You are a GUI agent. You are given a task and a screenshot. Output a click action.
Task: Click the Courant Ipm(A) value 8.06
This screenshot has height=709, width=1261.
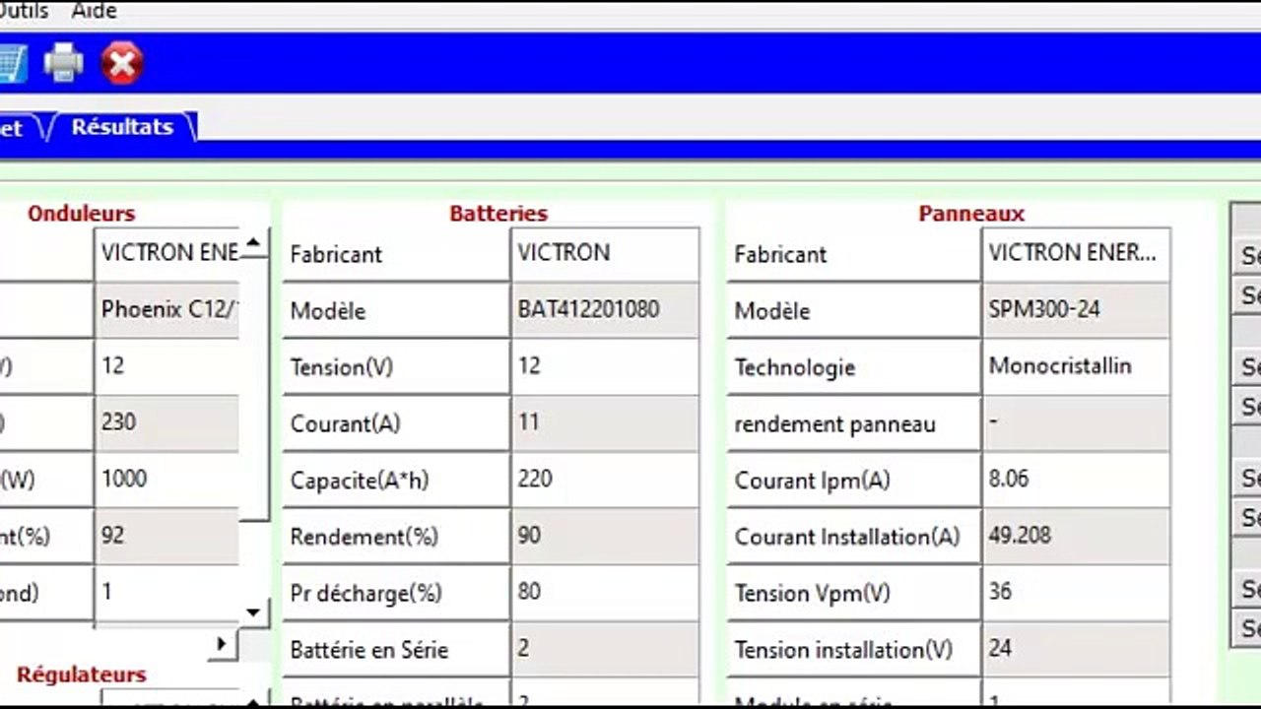tap(1076, 480)
